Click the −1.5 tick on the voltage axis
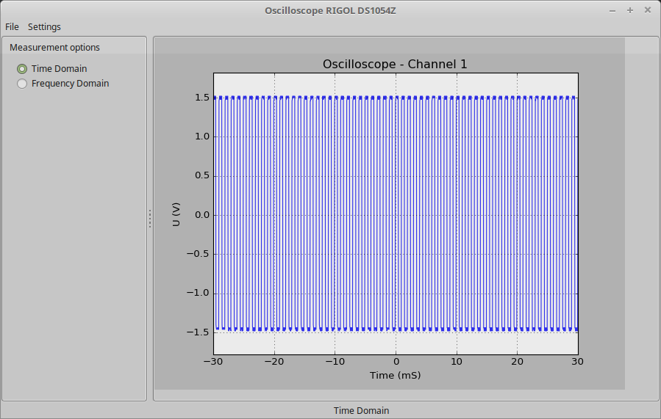The height and width of the screenshot is (419, 661). pos(199,332)
